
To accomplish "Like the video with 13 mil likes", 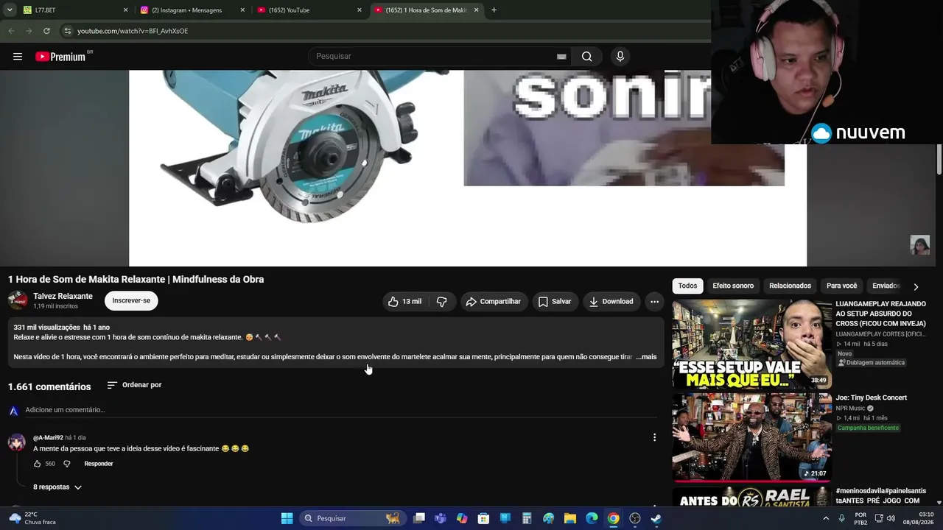I will [x=404, y=301].
